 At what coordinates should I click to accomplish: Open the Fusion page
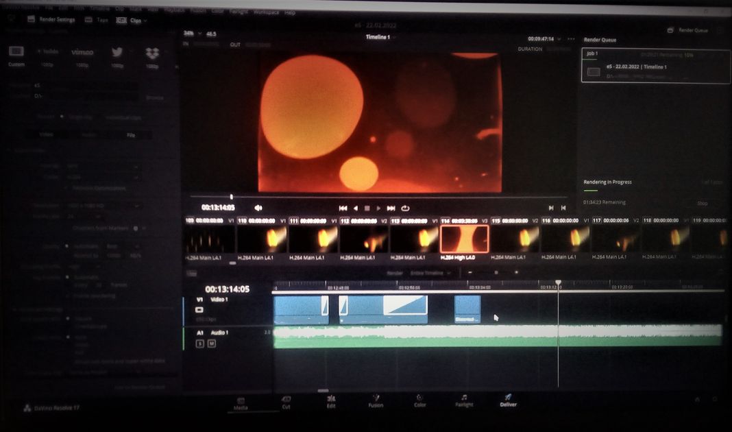coord(376,400)
